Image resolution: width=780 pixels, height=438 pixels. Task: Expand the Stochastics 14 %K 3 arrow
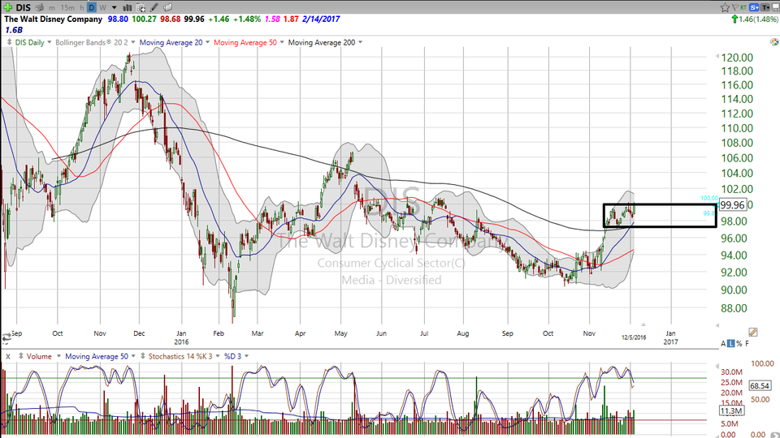tap(218, 356)
